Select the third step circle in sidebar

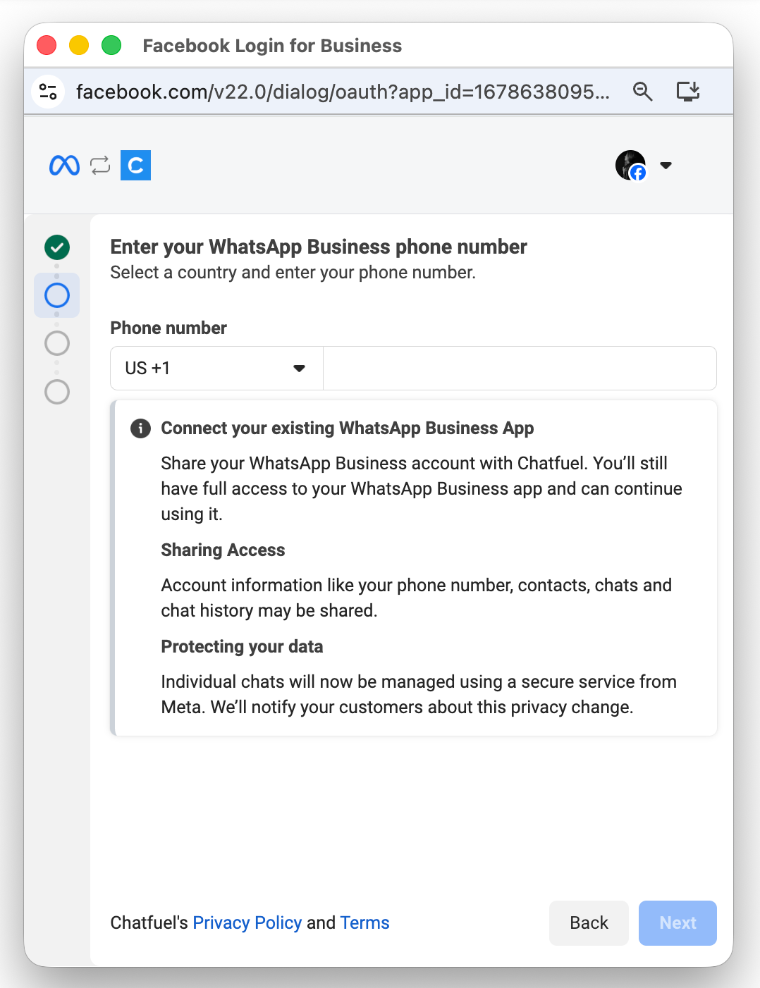coord(57,343)
